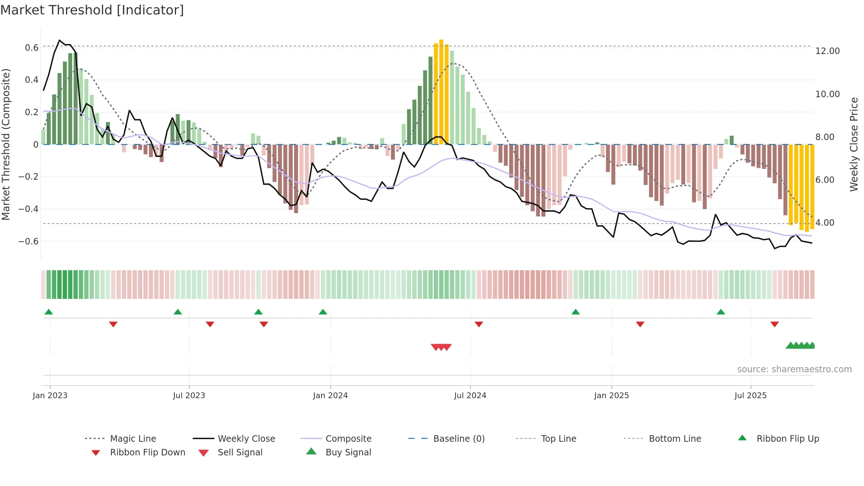
Task: Toggle the Ribbon Flip Up legend entry
Action: [778, 438]
